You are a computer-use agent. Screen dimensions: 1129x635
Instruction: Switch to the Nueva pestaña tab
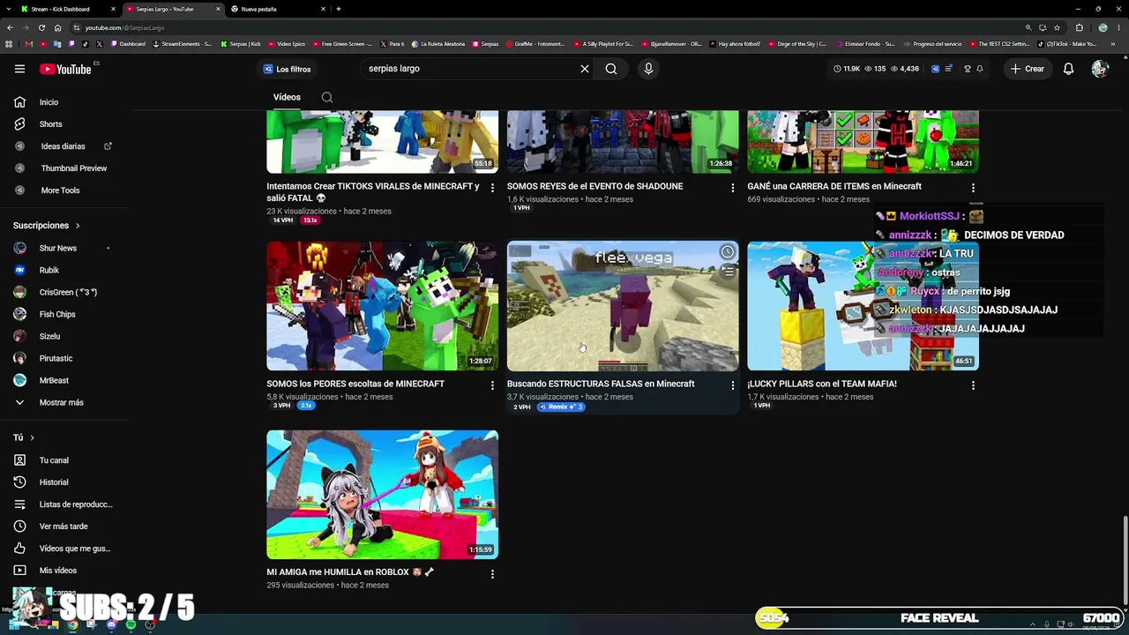click(x=278, y=9)
